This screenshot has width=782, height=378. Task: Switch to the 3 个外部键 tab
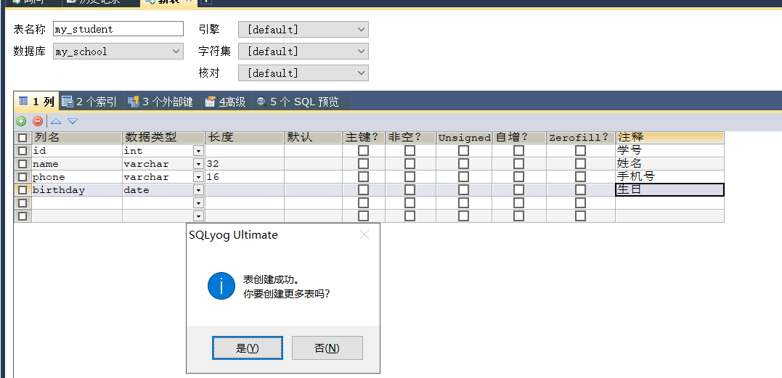click(160, 102)
